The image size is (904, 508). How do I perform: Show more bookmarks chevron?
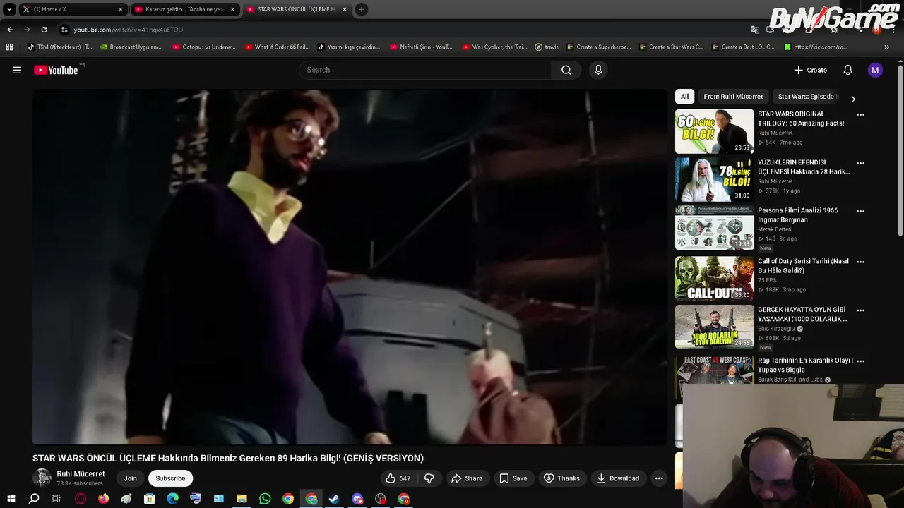(887, 47)
